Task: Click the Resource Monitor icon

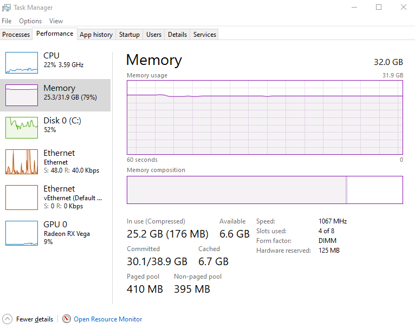Action: coord(67,319)
